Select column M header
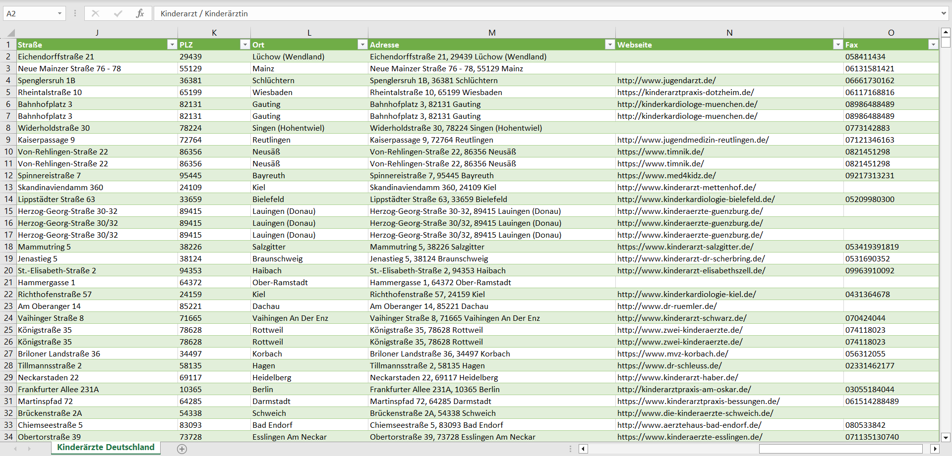Screen dimensions: 952x456 [492, 33]
